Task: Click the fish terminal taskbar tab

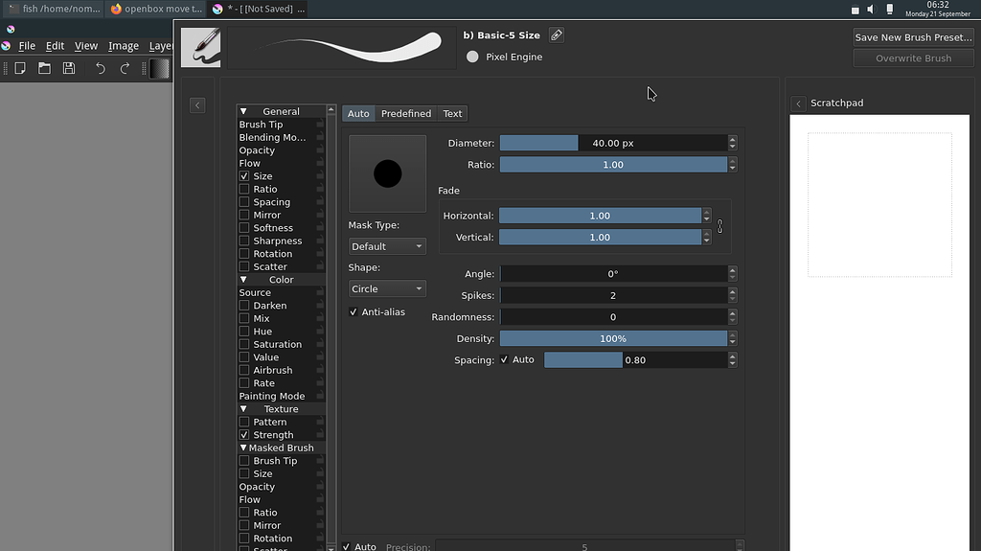Action: 54,9
